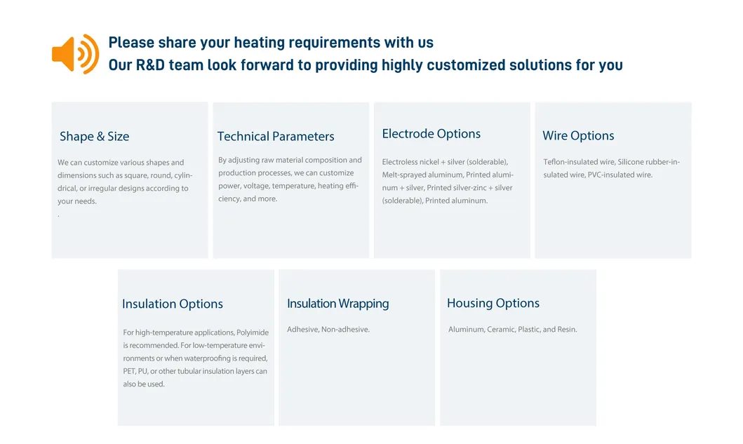Click the Electroless nickel electrode description

coord(448,181)
